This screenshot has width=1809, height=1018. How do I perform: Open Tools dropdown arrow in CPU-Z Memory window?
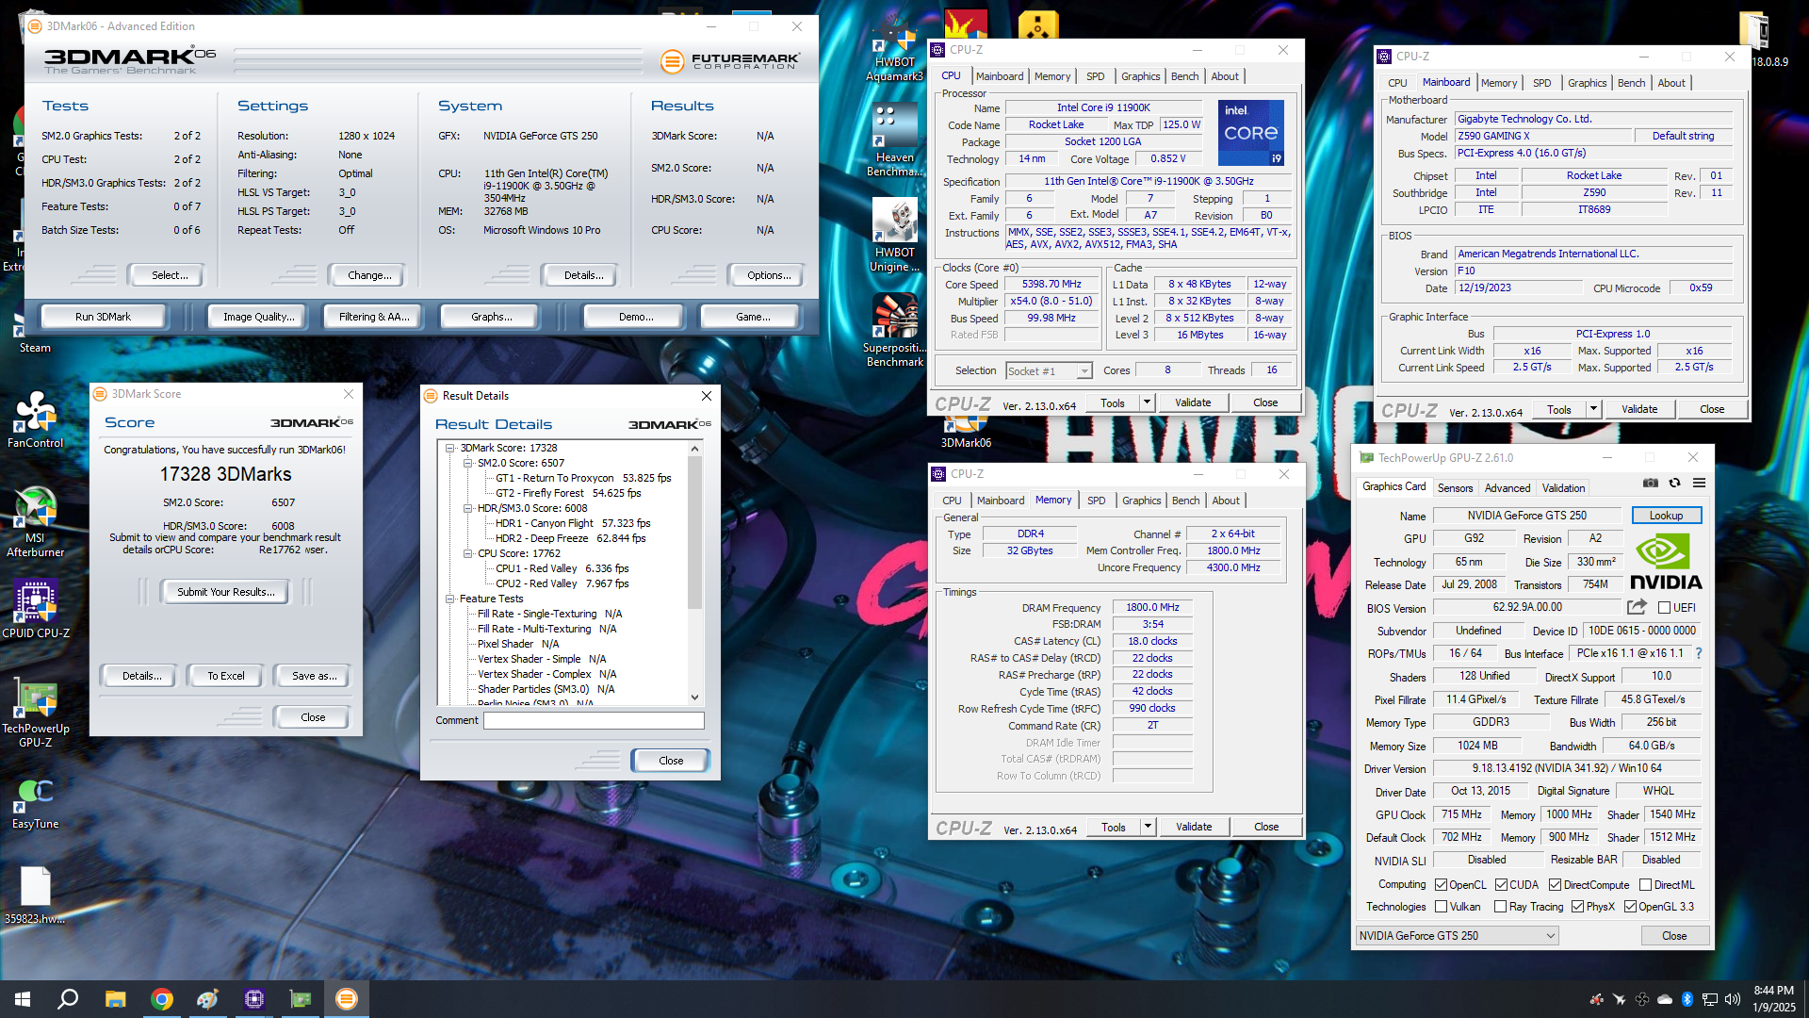click(x=1148, y=827)
